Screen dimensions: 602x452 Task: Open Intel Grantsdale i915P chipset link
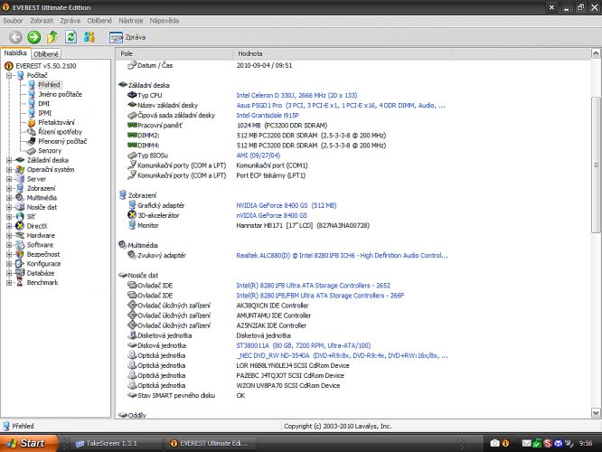point(268,115)
